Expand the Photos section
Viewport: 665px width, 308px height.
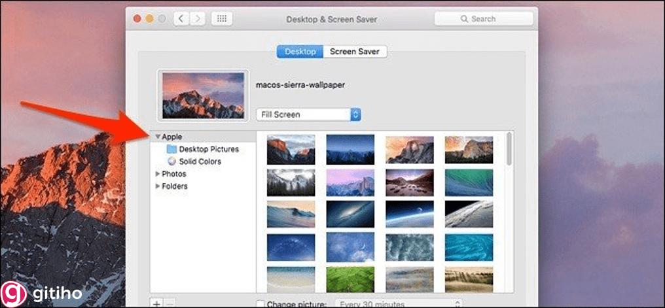pyautogui.click(x=158, y=174)
